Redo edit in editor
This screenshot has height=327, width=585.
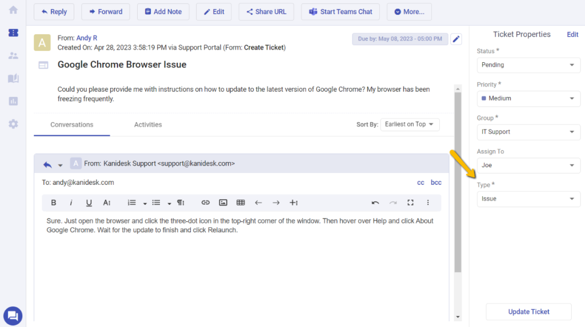[393, 203]
